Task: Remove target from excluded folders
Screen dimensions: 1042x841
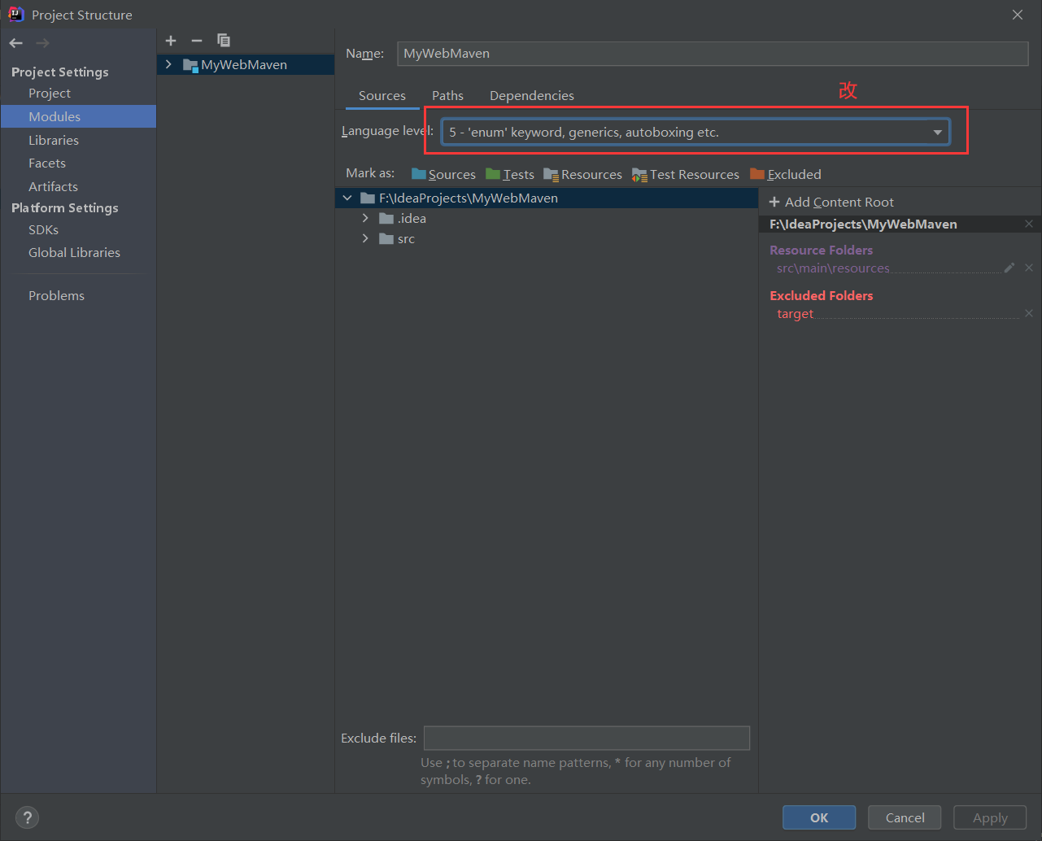Action: (x=1029, y=313)
